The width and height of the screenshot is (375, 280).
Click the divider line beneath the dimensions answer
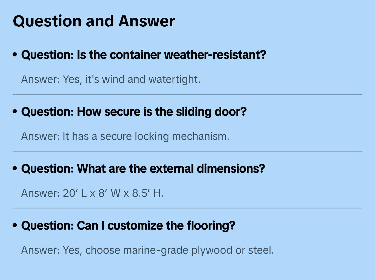coord(187,208)
